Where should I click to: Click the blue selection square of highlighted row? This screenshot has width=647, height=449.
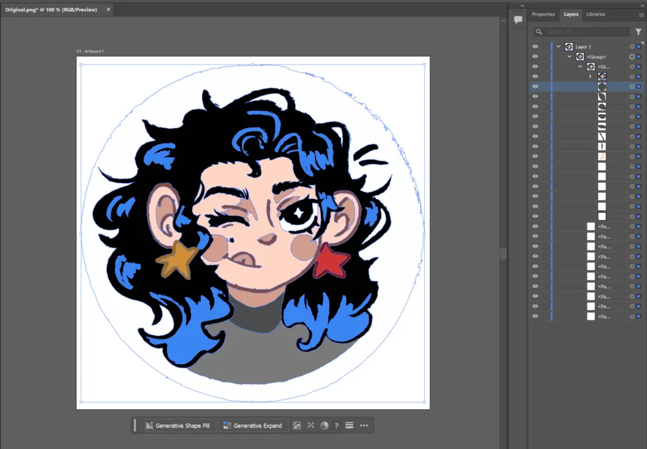[639, 87]
